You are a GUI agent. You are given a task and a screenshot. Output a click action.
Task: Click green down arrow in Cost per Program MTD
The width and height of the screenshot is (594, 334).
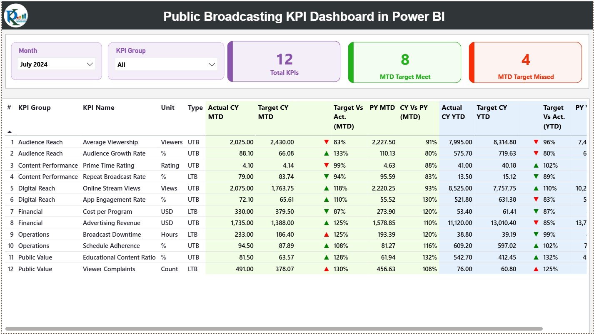click(326, 212)
